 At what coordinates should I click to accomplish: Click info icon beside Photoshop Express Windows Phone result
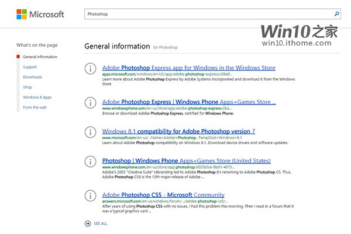tap(91, 103)
